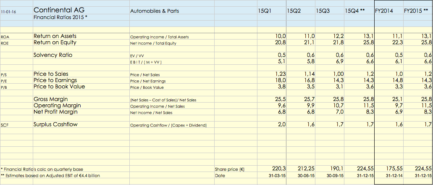
Task: Click the Net Profit Margin label
Action: (55, 112)
